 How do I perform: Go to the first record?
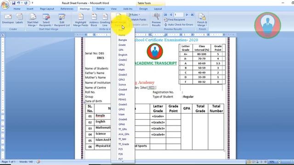pos(165,15)
